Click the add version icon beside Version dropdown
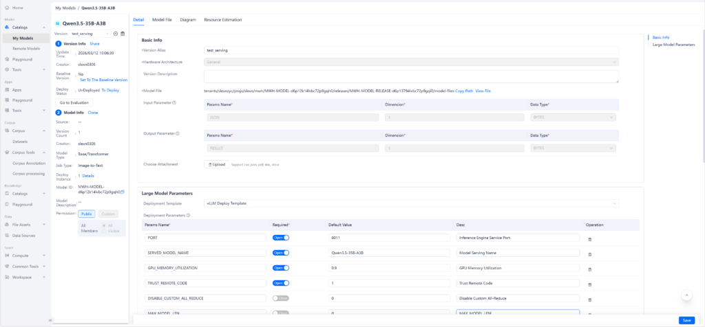The image size is (705, 327). [x=116, y=33]
